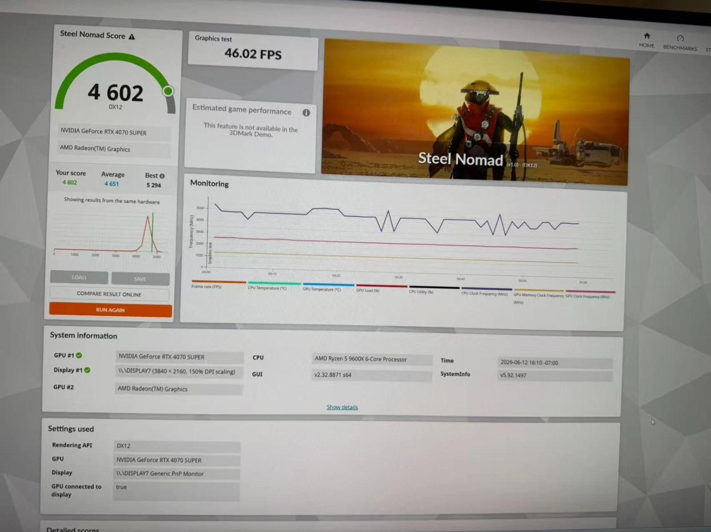The height and width of the screenshot is (532, 711).
Task: Click the warning triangle beside Steel Nomad Score
Action: pos(132,37)
